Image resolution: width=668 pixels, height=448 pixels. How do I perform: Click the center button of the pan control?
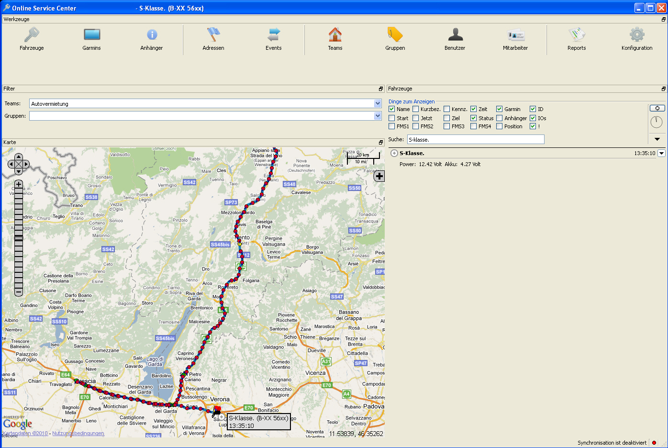coord(19,164)
